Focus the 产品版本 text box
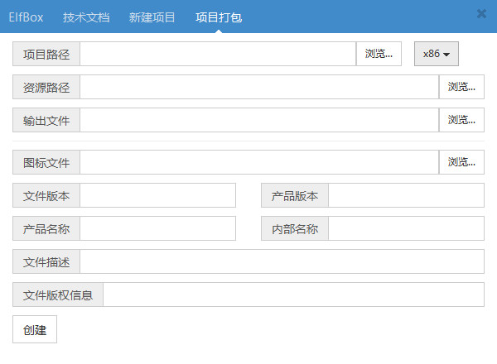Screen dimensions: 497x364 point(406,195)
